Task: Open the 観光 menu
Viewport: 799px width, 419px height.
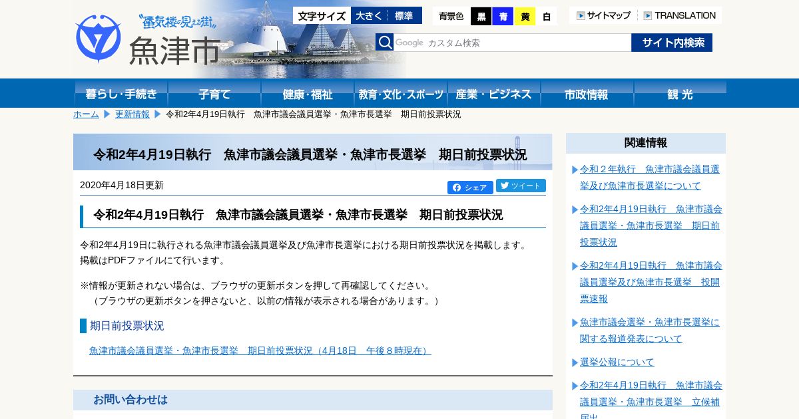Action: pos(680,93)
